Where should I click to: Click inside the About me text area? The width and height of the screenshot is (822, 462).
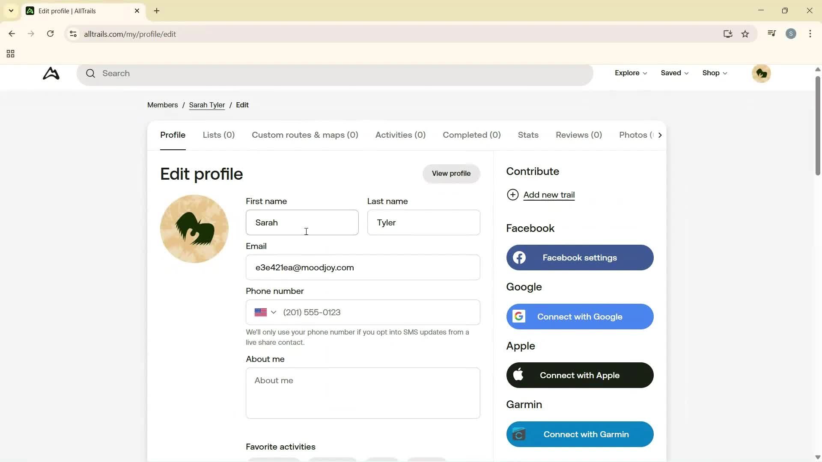(363, 393)
